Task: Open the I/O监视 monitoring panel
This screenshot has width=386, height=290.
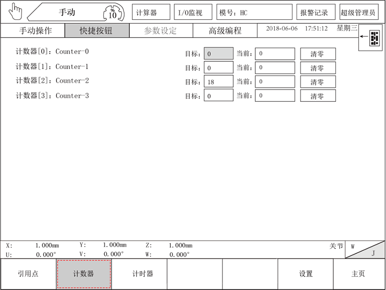Action: tap(193, 11)
